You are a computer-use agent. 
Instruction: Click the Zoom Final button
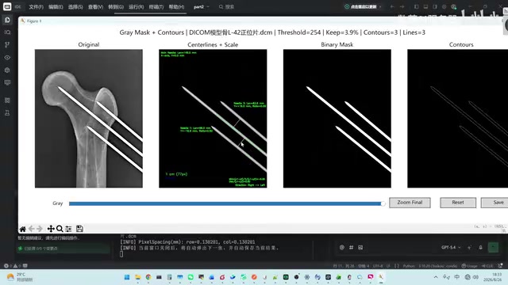point(410,203)
